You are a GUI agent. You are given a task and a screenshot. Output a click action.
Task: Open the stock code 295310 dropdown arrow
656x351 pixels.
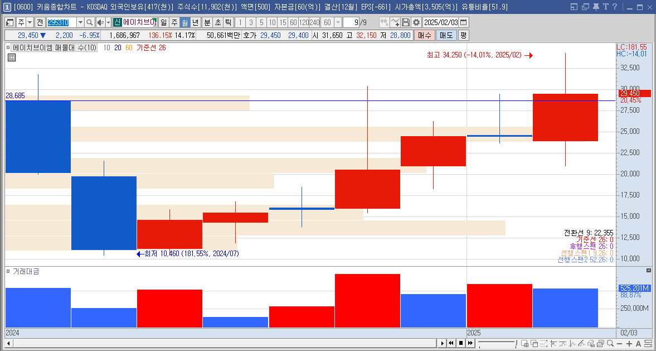pyautogui.click(x=80, y=22)
